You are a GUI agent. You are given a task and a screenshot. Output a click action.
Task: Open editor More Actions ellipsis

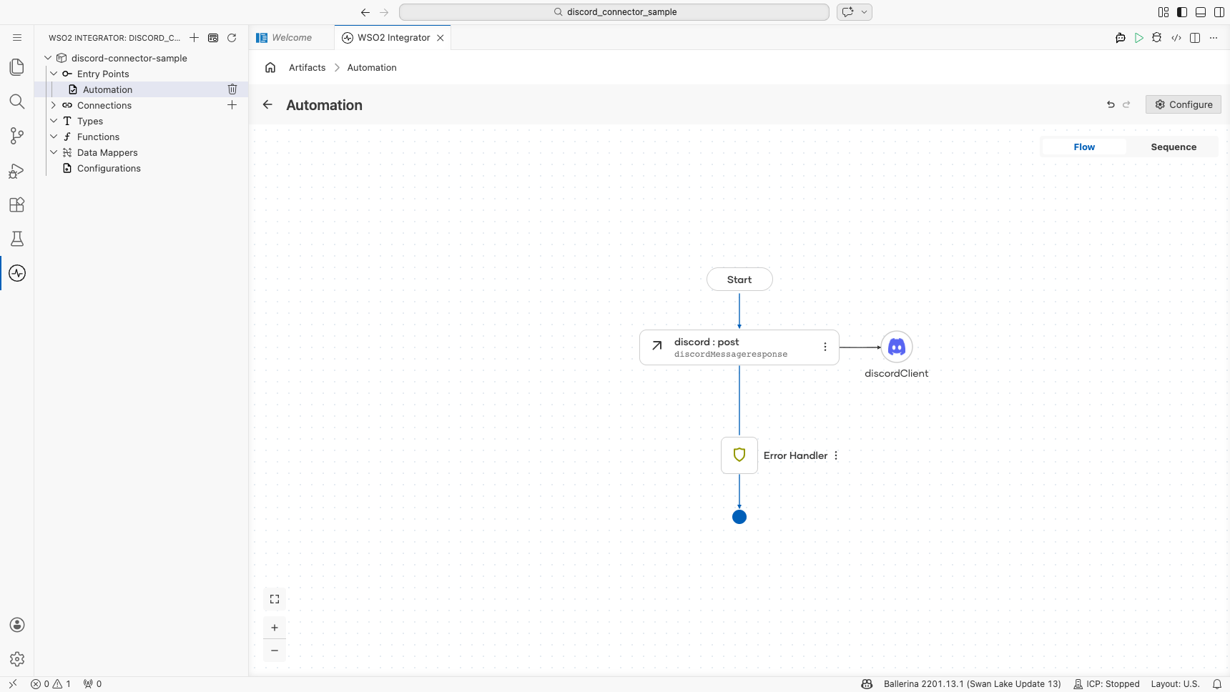click(1214, 38)
